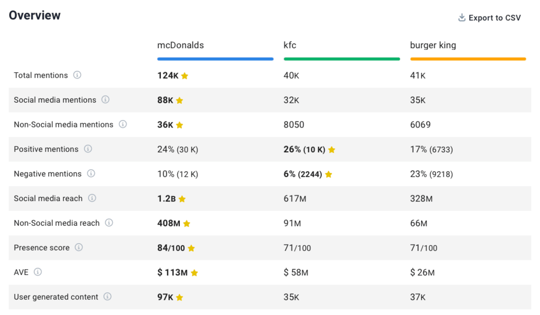540x315 pixels.
Task: Click the star beside $ 113M AVE
Action: (194, 273)
